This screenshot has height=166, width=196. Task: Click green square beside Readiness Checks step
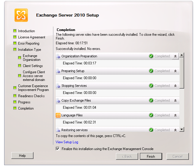tap(15, 96)
